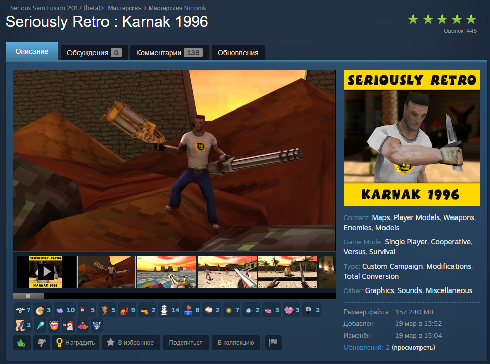This screenshot has width=490, height=364.
Task: Go to the Мастерская breadcrumb link
Action: tap(124, 8)
